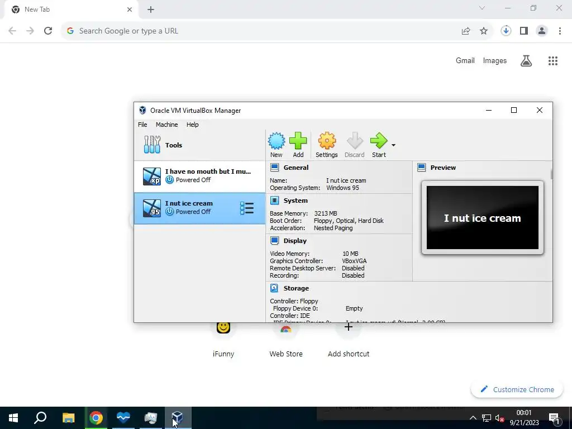
Task: Click the System section chip icon
Action: (274, 201)
